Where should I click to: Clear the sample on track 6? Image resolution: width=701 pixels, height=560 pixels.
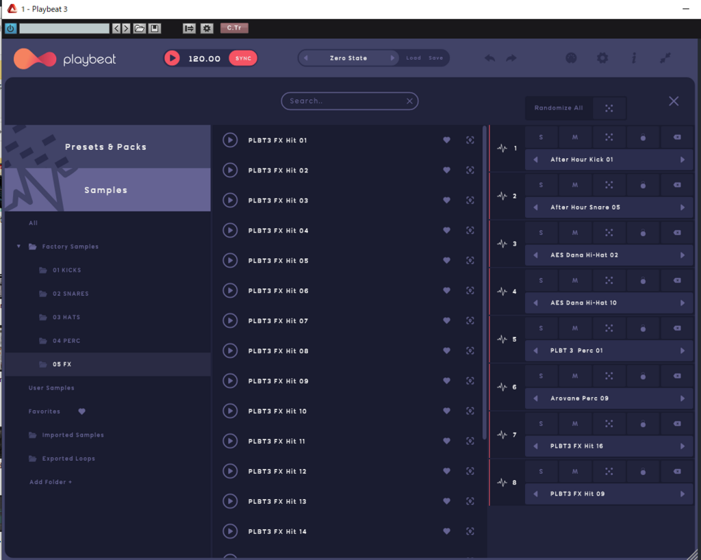pos(677,376)
